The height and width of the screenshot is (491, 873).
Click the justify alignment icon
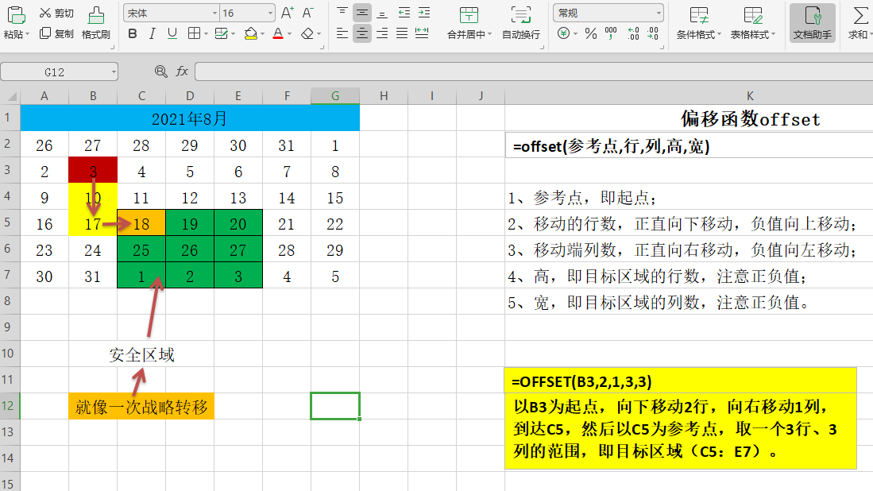pyautogui.click(x=401, y=34)
